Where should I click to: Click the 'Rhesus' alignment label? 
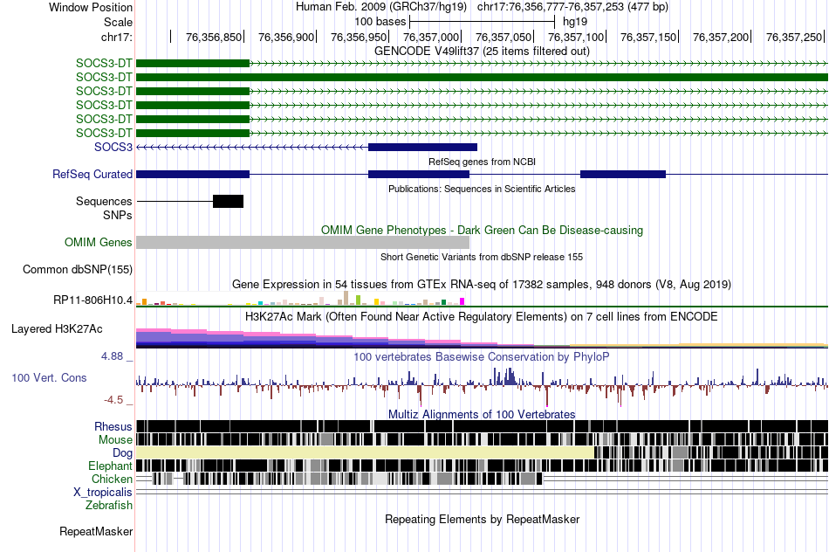(x=113, y=426)
